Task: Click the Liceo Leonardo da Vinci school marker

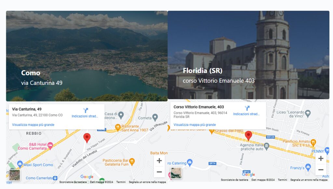Action: tap(308, 113)
